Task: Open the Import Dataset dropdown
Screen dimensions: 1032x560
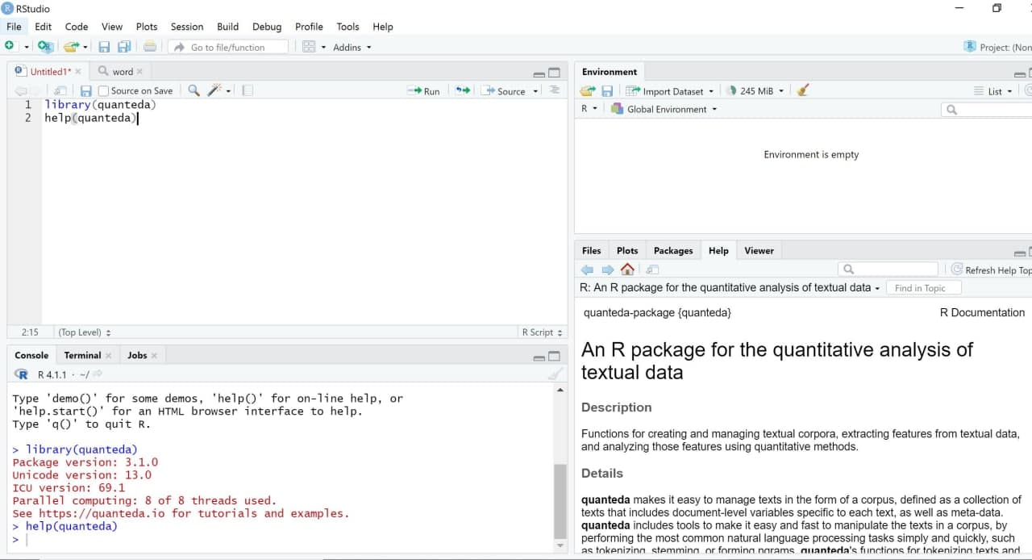Action: click(x=671, y=91)
